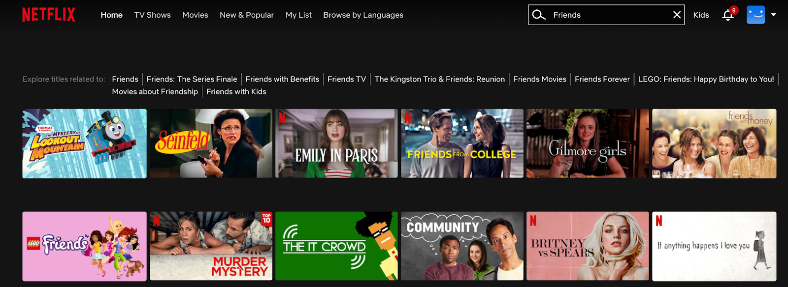
Task: Select the Friends from College thumbnail
Action: pyautogui.click(x=462, y=143)
